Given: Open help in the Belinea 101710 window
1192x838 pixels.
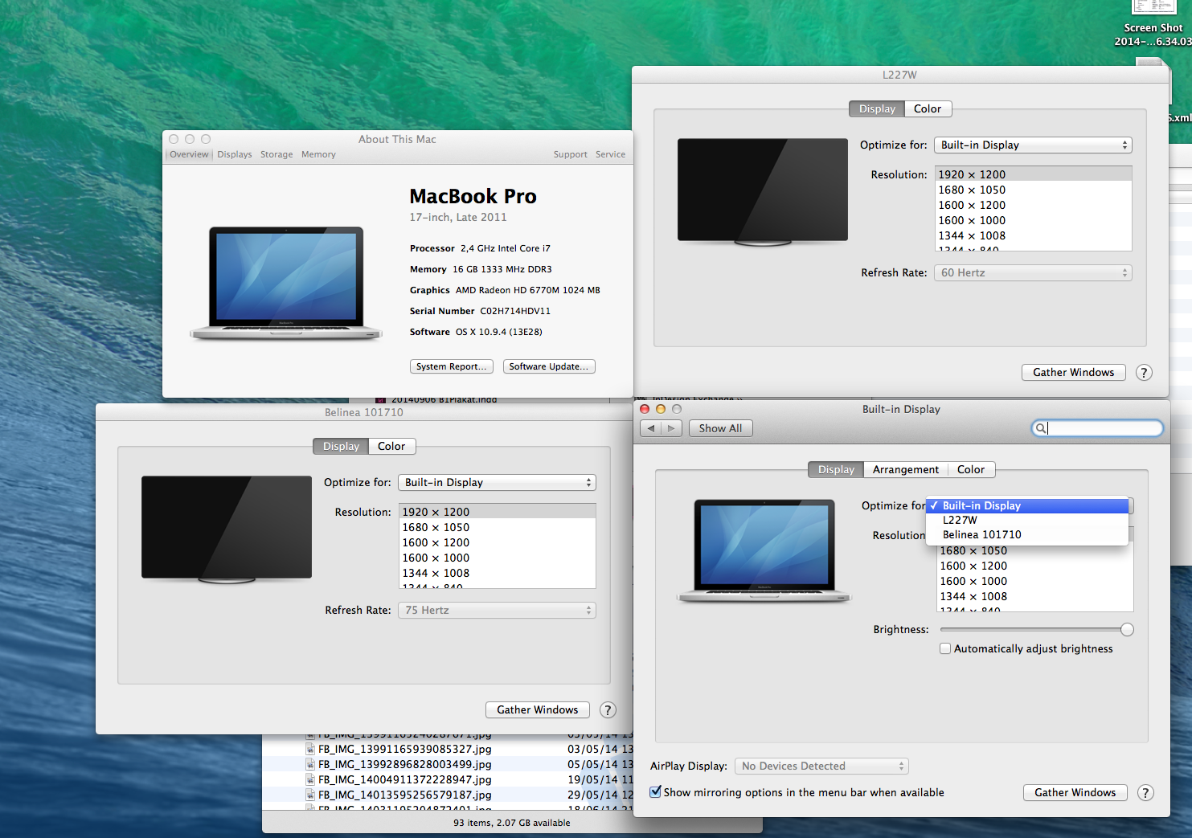Looking at the screenshot, I should pyautogui.click(x=608, y=709).
